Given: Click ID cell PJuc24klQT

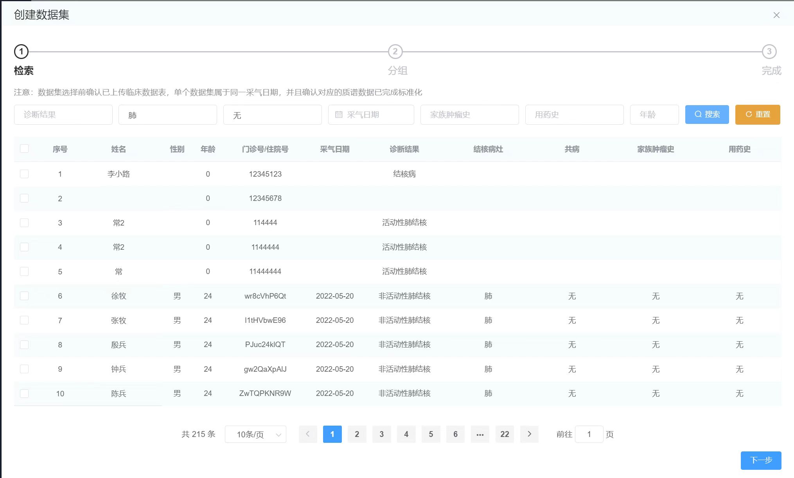Looking at the screenshot, I should tap(265, 344).
